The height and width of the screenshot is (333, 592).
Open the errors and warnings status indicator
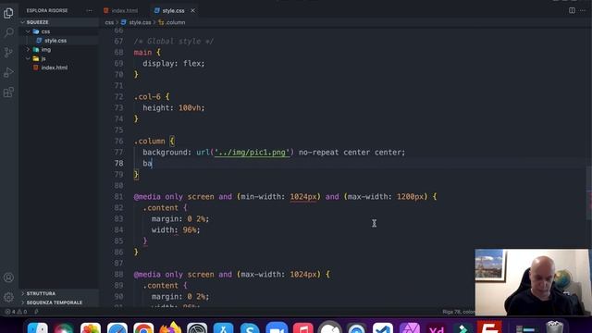tap(16, 312)
